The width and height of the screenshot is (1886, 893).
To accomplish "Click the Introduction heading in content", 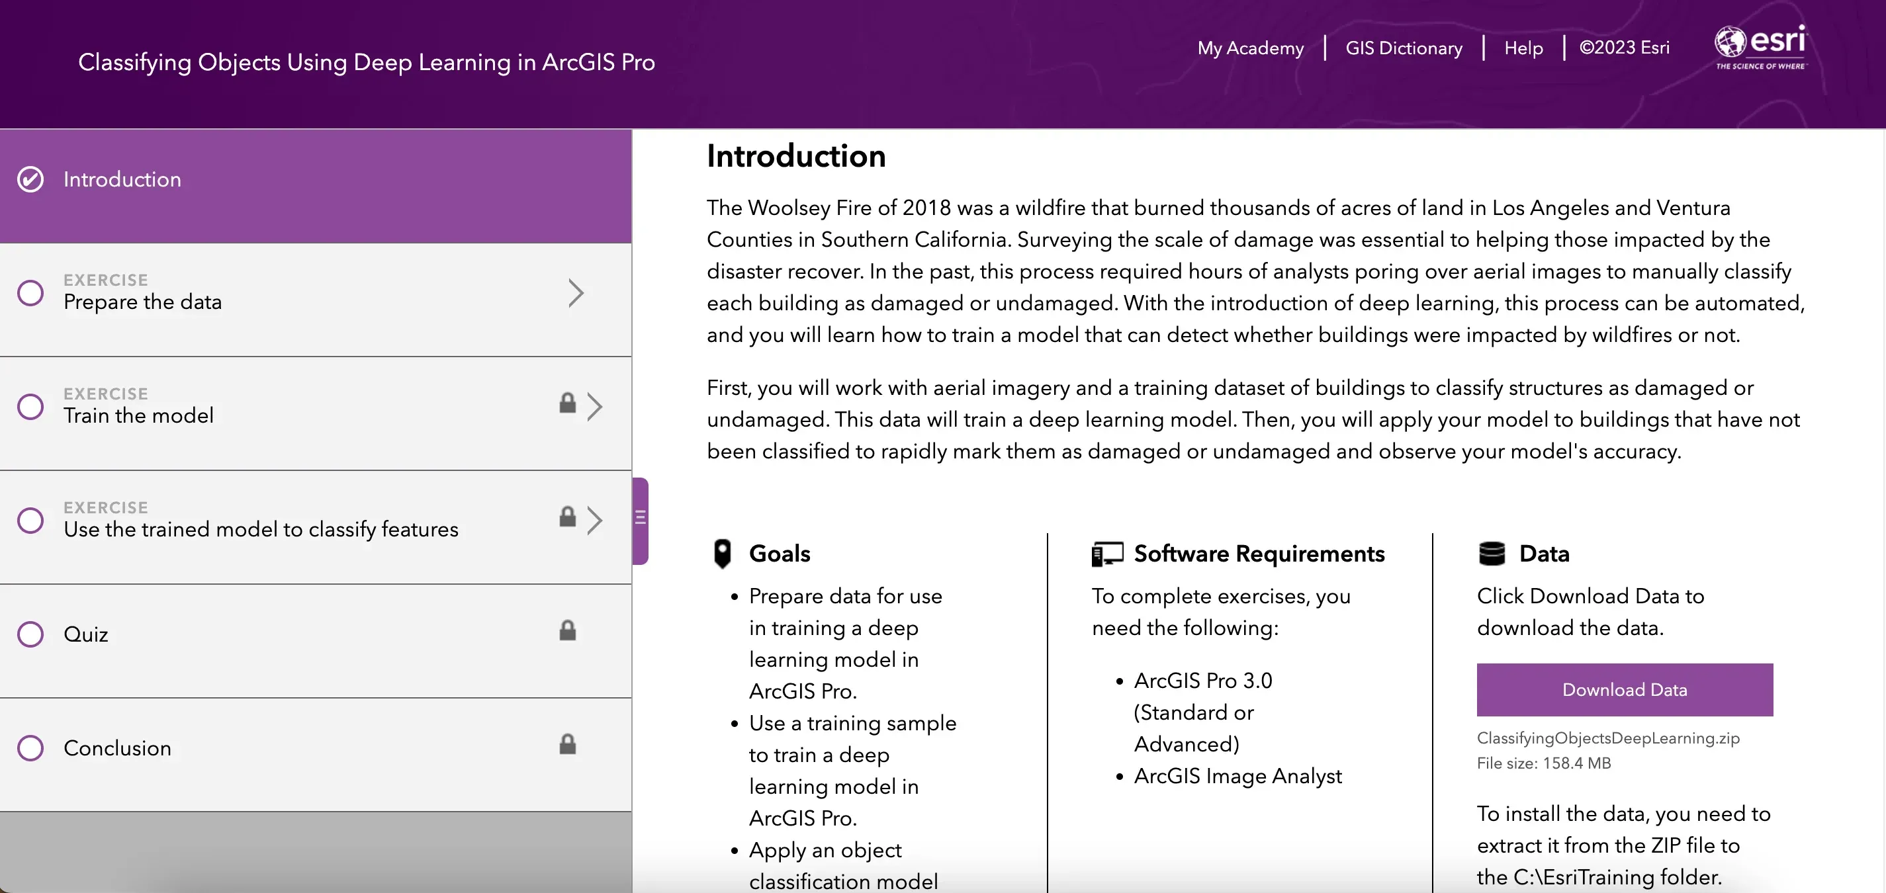I will tap(796, 156).
